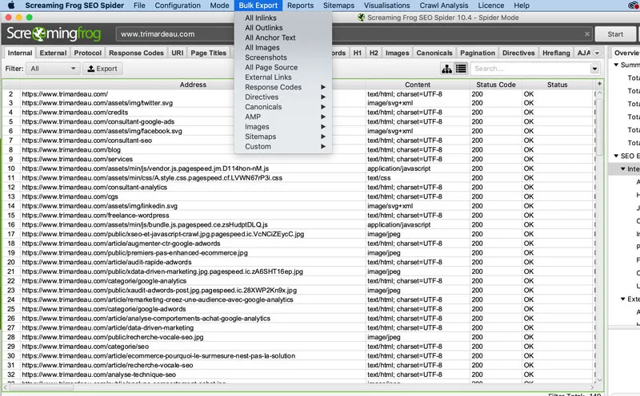The height and width of the screenshot is (396, 640).
Task: Click the Search input field
Action: point(530,69)
